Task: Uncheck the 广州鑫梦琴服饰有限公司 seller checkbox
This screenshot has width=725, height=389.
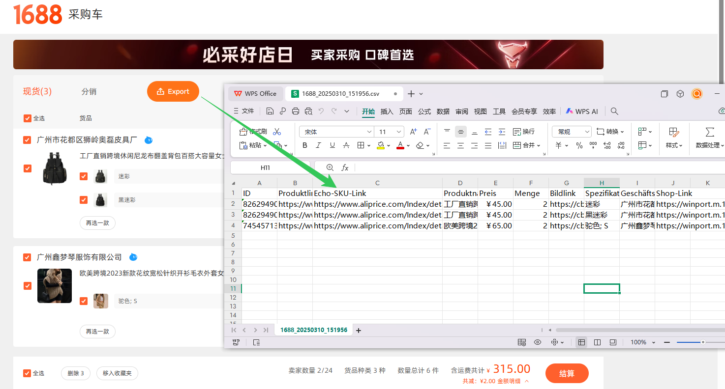Action: 28,257
